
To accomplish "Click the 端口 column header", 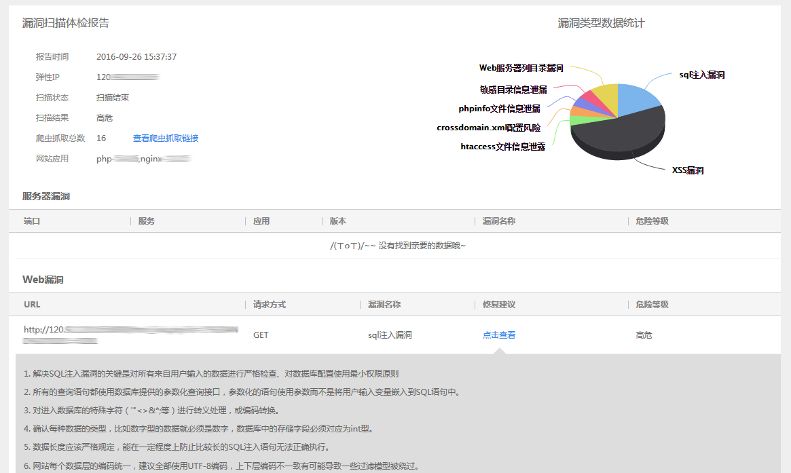I will [32, 221].
